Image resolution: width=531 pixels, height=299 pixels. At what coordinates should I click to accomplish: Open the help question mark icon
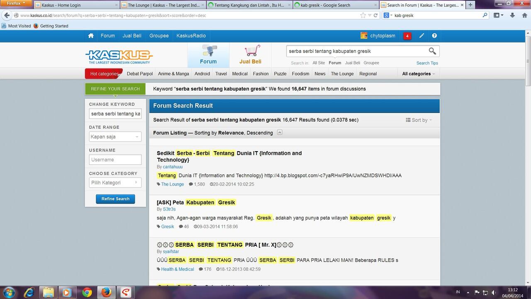[x=434, y=36]
